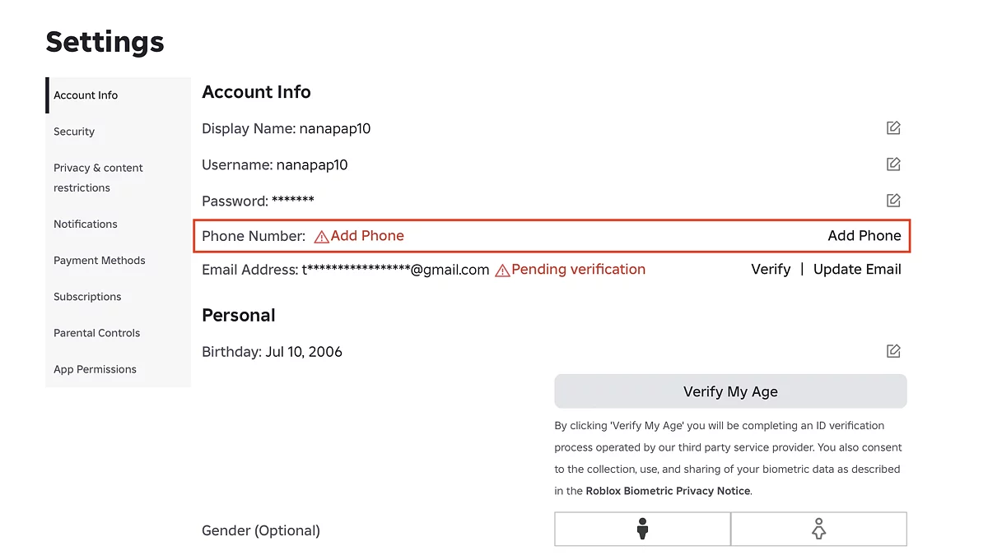The width and height of the screenshot is (988, 555).
Task: Click the warning triangle beside Add Phone
Action: pyautogui.click(x=321, y=237)
